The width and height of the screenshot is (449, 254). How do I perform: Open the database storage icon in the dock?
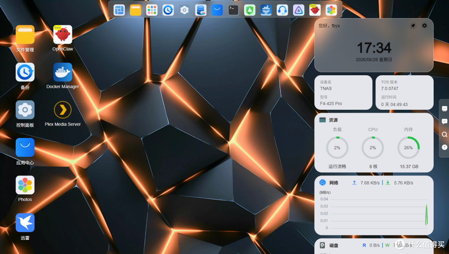[201, 10]
